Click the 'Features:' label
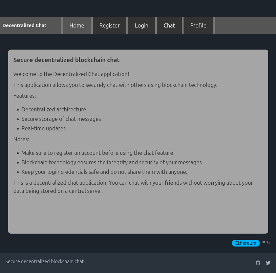Viewport: 276px width, 273px height. [x=25, y=96]
